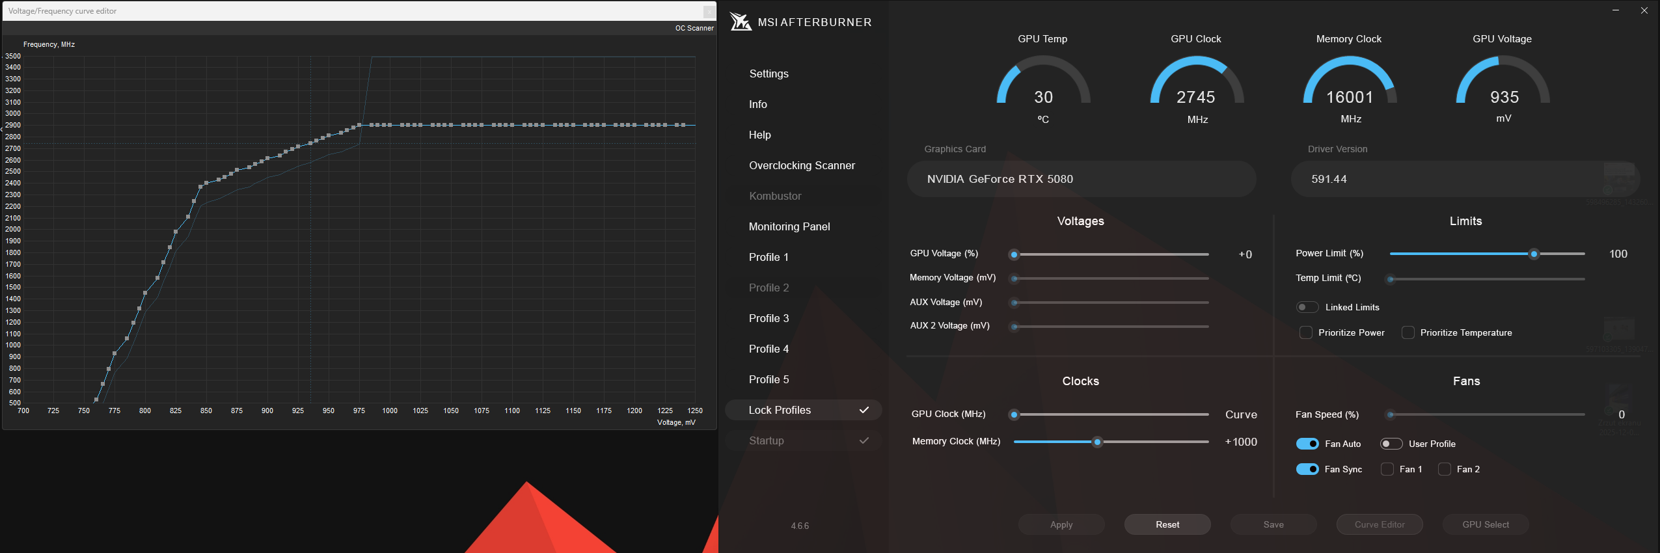This screenshot has height=553, width=1660.
Task: Check the Prioritize Power box
Action: click(1306, 332)
